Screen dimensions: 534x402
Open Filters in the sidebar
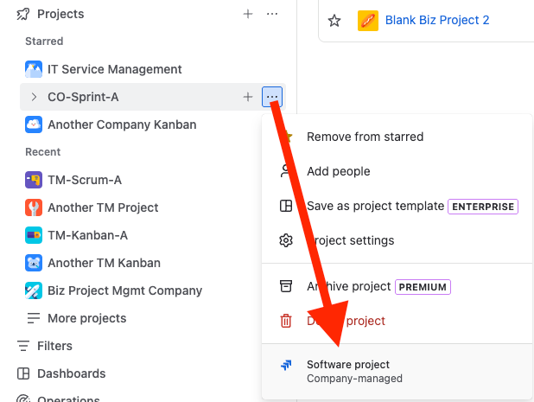pos(54,346)
